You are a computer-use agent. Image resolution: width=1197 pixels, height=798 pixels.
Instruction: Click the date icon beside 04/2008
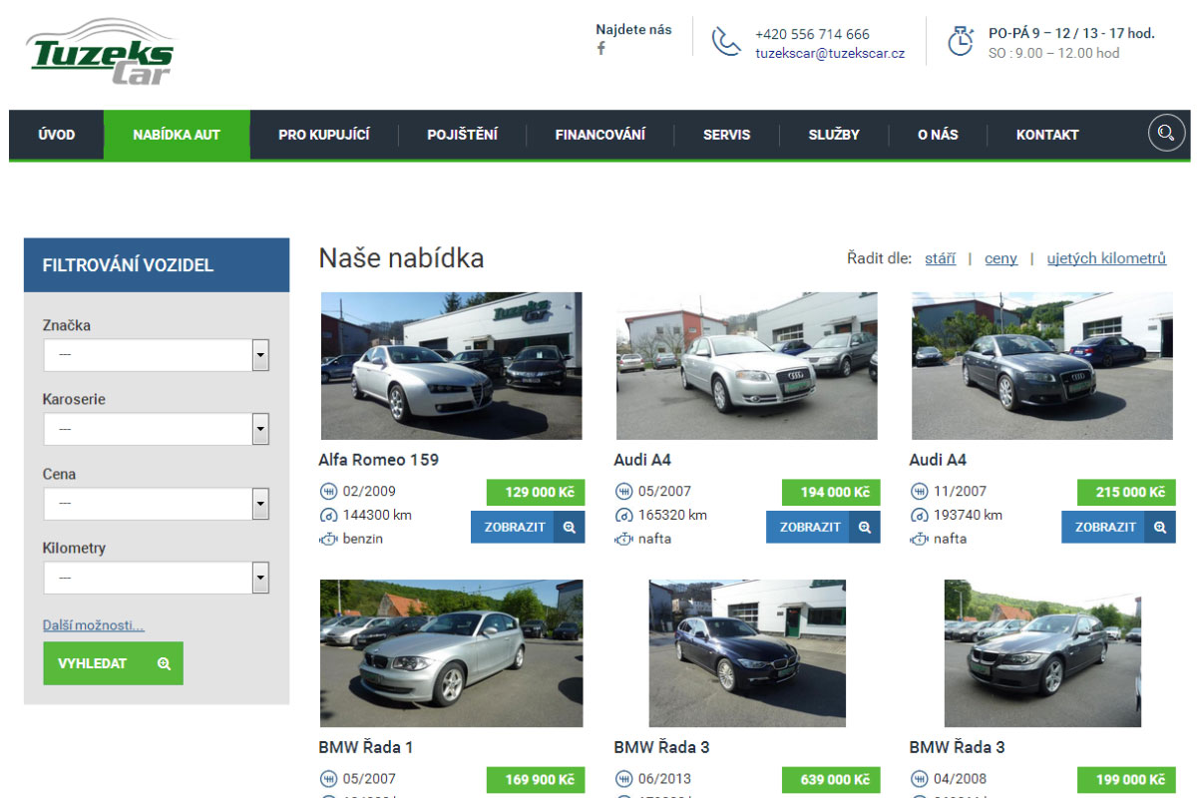click(x=919, y=778)
